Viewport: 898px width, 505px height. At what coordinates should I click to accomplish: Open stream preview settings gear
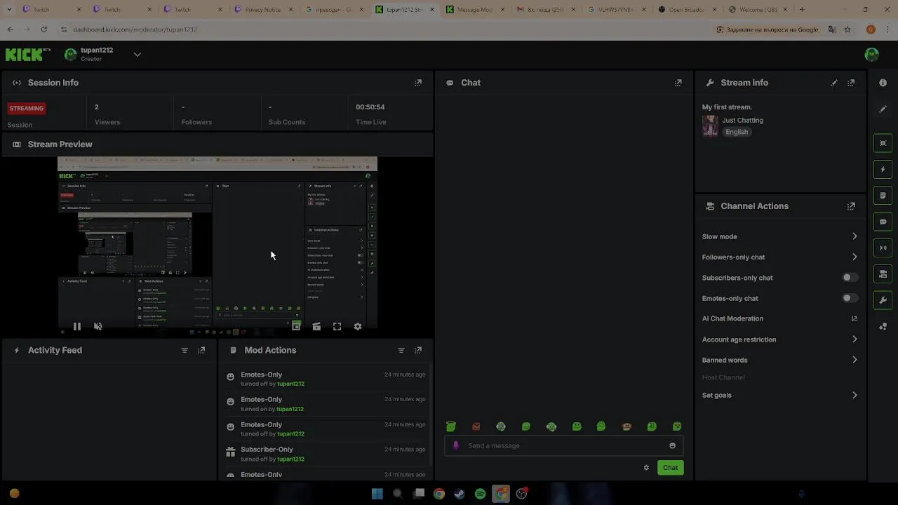(x=358, y=326)
